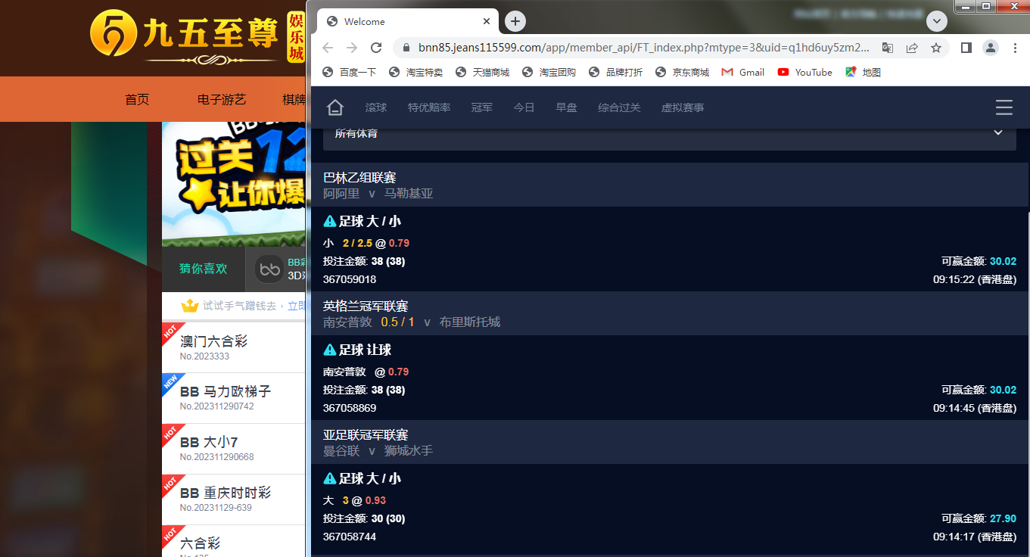The image size is (1030, 557).
Task: Open the Gmail bookmark
Action: point(743,72)
